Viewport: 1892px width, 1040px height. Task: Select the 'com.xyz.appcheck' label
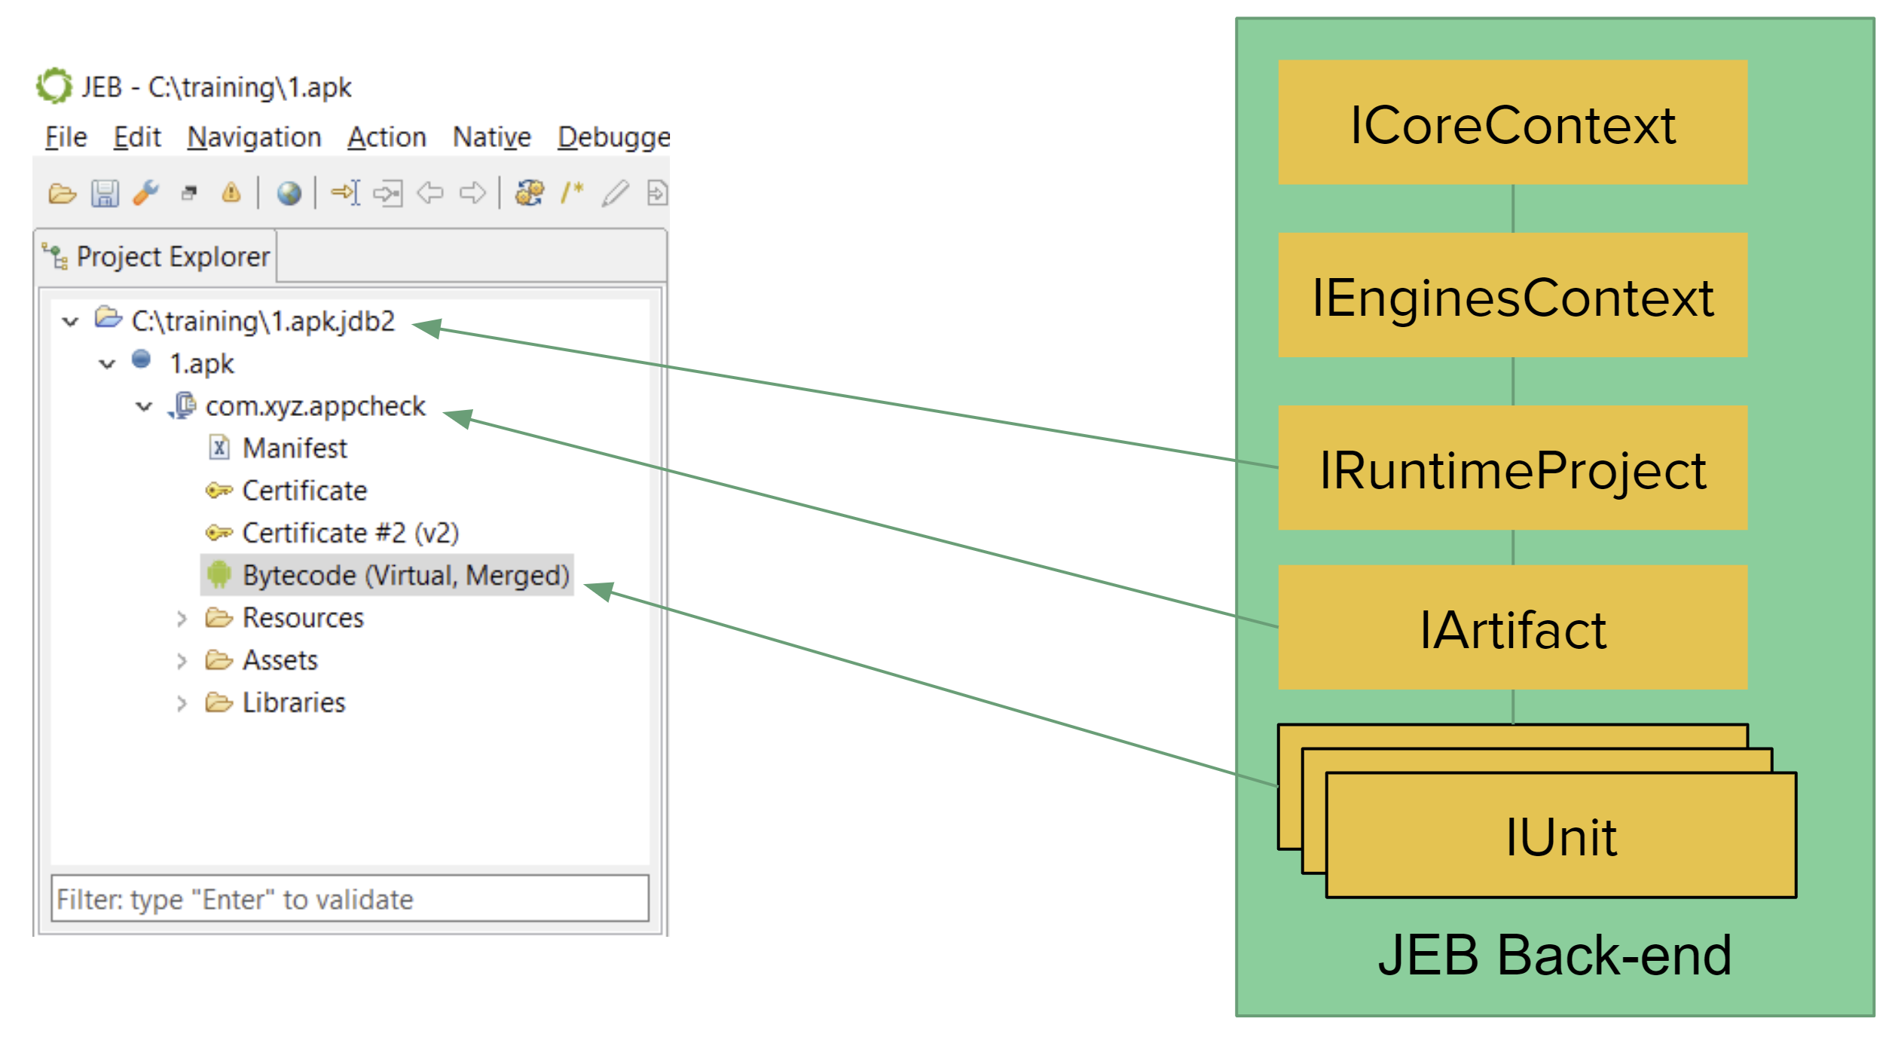tap(315, 406)
